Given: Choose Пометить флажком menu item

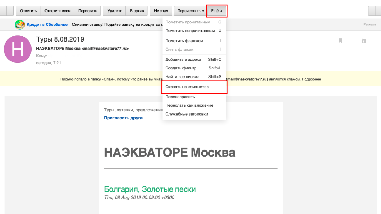Looking at the screenshot, I should [x=193, y=41].
